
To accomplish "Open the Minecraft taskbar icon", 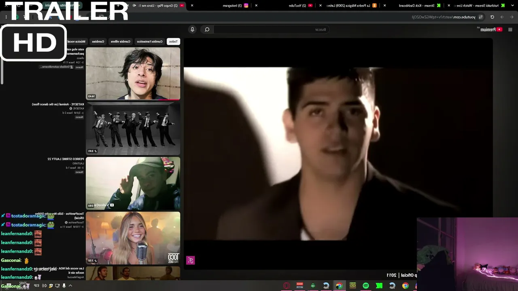I will click(x=352, y=286).
